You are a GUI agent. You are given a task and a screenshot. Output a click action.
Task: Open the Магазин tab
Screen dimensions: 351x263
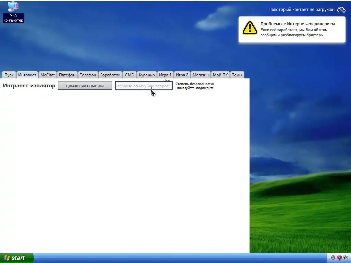pyautogui.click(x=201, y=75)
